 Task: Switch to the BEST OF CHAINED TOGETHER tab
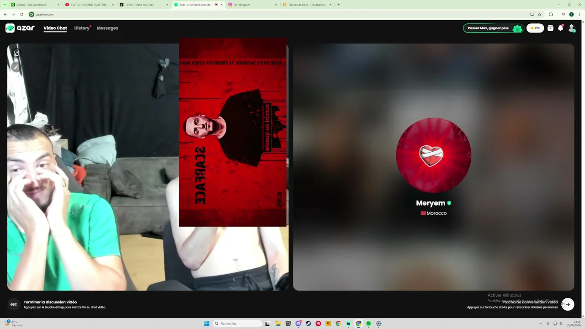89,5
